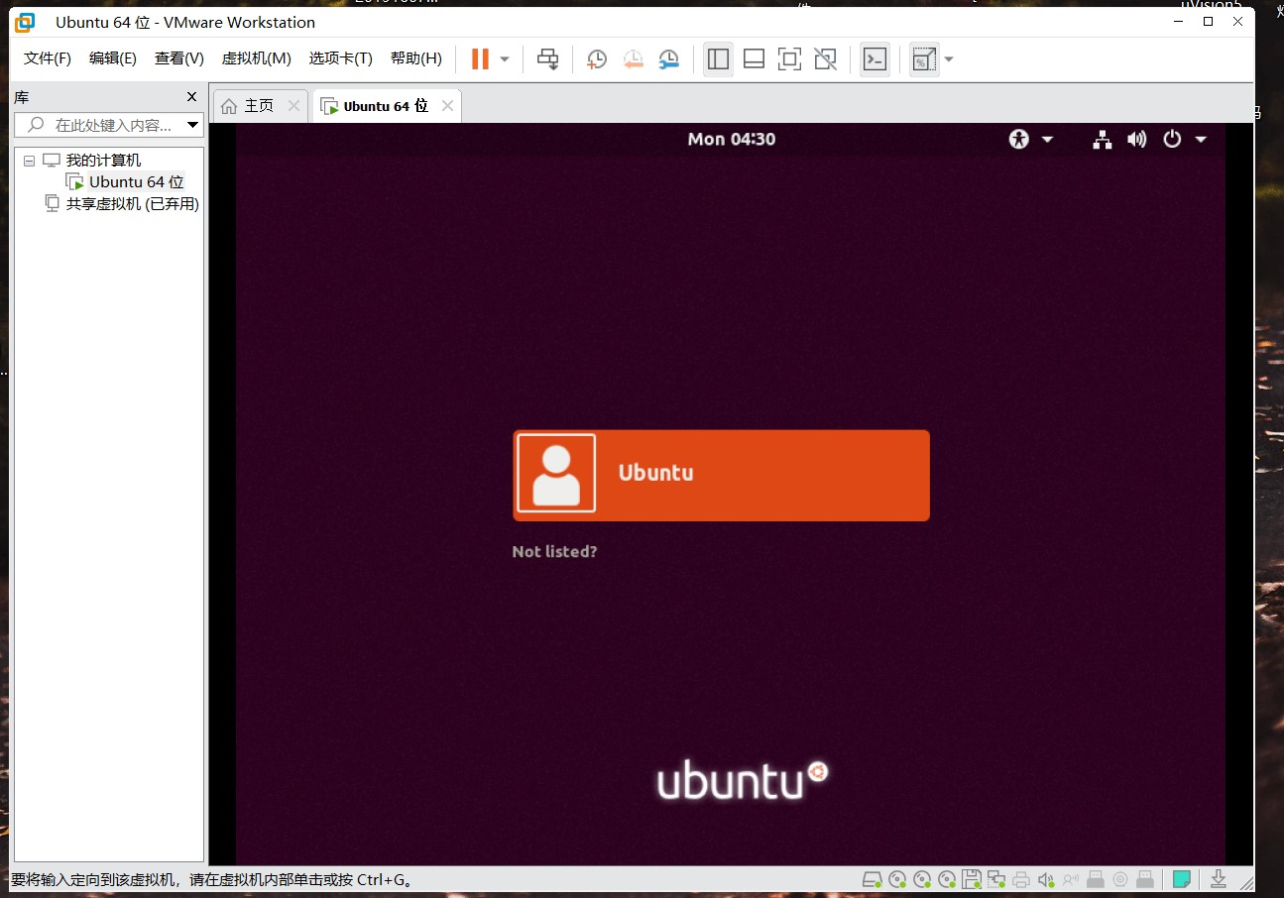Send Ctrl+Alt+Del to the virtual machine
1284x898 pixels.
pyautogui.click(x=547, y=59)
